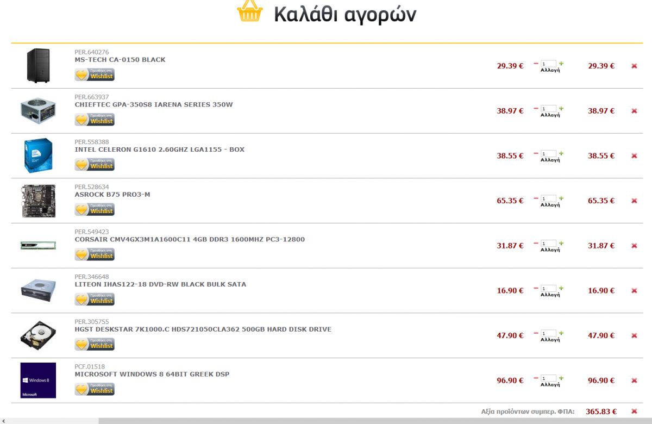Remove CHIEFTEC GPA-350S8 power supply from cart
652x424 pixels.
point(634,111)
